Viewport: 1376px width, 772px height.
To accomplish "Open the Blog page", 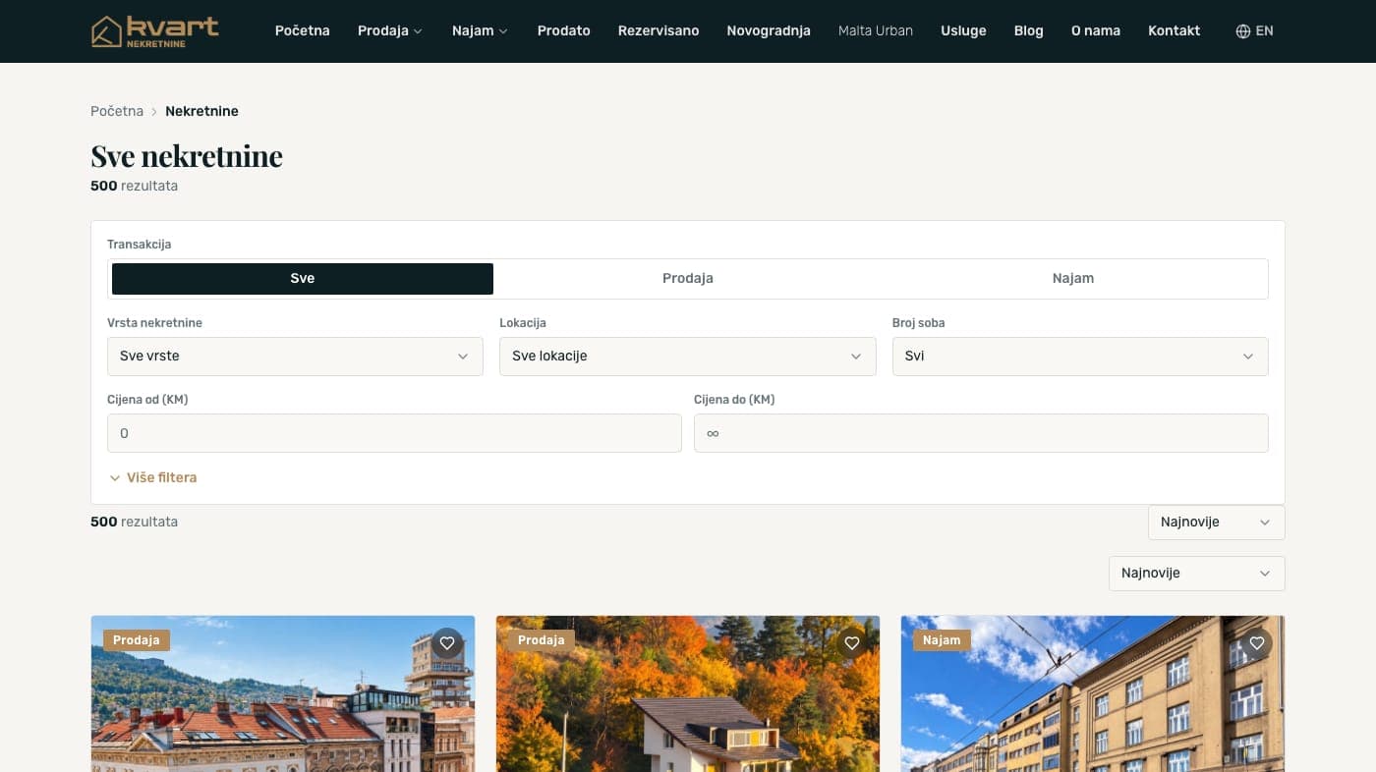I will click(x=1029, y=31).
